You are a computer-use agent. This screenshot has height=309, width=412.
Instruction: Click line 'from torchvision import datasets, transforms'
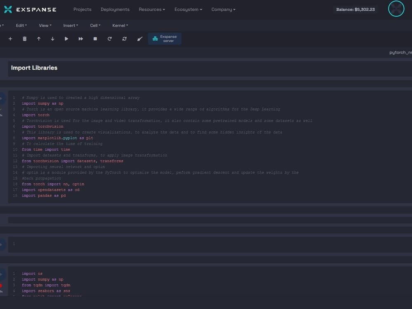pyautogui.click(x=73, y=161)
